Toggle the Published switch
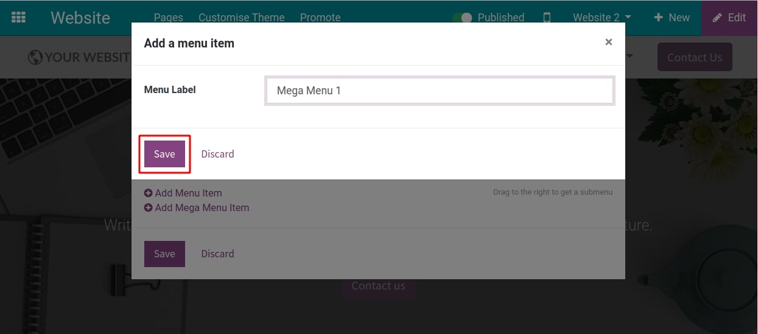758x334 pixels. click(463, 18)
